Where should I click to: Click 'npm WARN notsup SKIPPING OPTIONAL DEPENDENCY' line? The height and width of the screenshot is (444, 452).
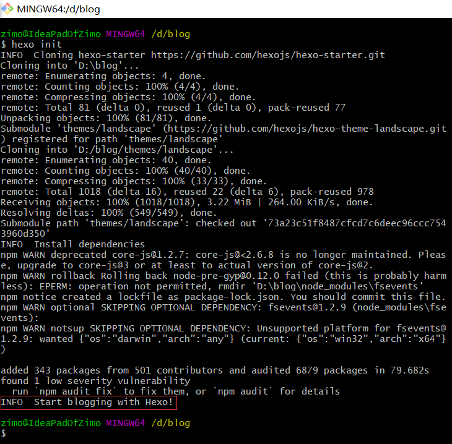224,328
